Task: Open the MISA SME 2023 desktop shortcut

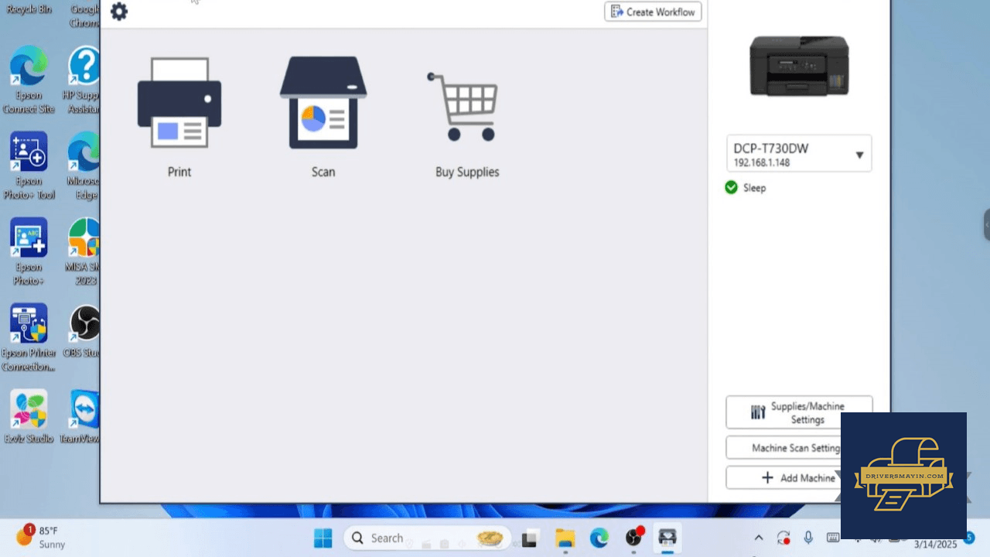Action: coord(84,251)
